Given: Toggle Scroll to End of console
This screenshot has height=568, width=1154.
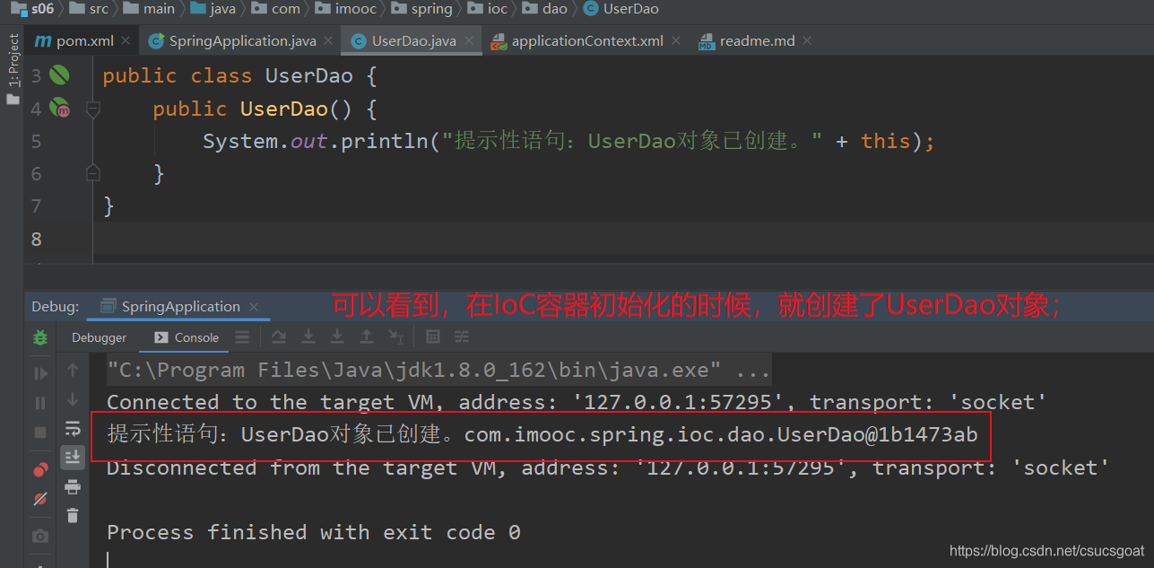Looking at the screenshot, I should 73,458.
